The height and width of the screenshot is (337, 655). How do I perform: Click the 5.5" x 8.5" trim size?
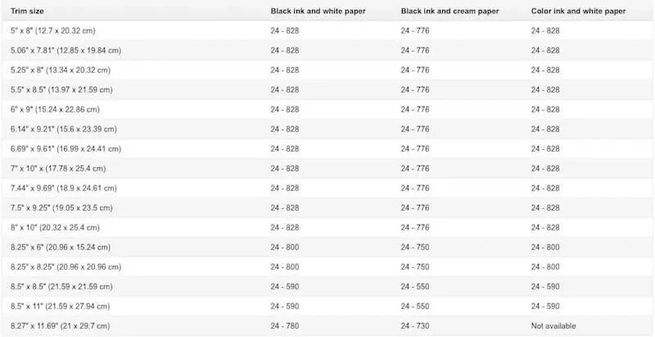point(61,89)
